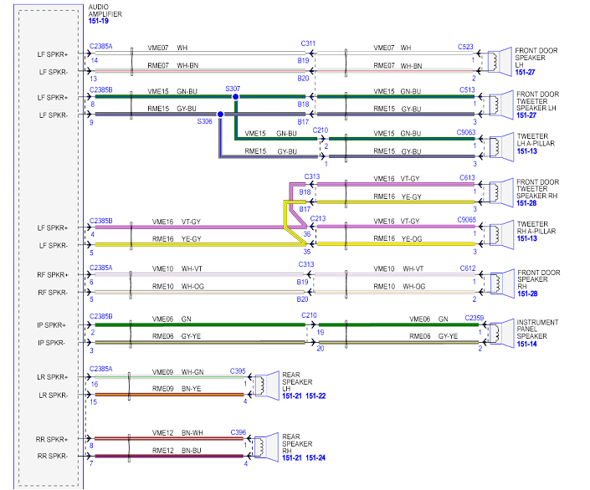The image size is (590, 490).
Task: Select the S306 splice point dot
Action: click(220, 115)
